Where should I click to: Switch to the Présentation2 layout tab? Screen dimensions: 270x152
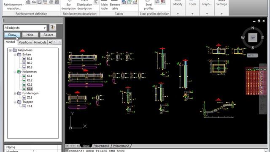pos(121,146)
